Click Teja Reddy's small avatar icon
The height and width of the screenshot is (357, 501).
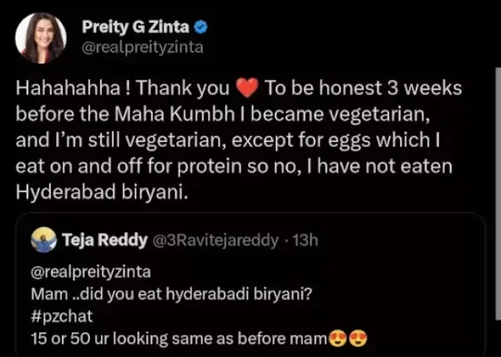[x=43, y=241]
